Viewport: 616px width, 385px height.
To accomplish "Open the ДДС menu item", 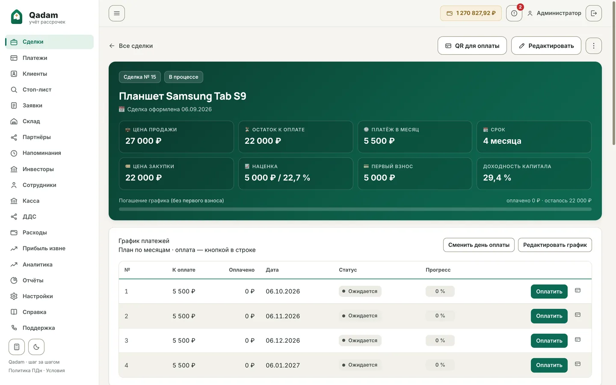I will click(x=50, y=216).
